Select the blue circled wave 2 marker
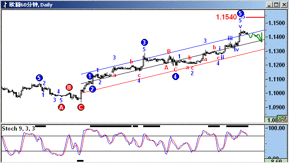Image resolution: width=289 pixels, height=163 pixels. tap(93, 89)
